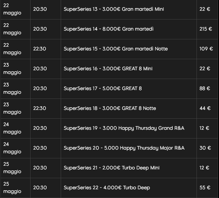This screenshot has width=219, height=198.
Task: Click SuperSeries 22 - 4.000€ Turbo Deep
Action: [107, 188]
